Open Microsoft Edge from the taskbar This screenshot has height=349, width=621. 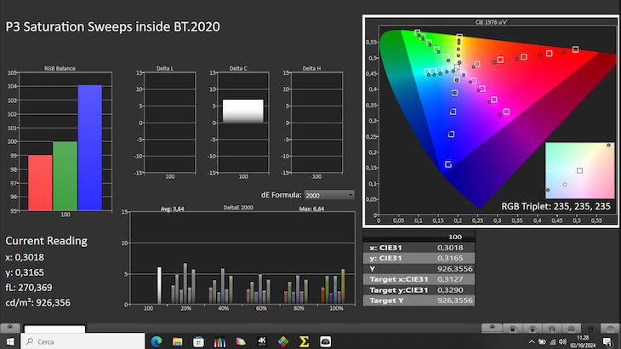(156, 341)
